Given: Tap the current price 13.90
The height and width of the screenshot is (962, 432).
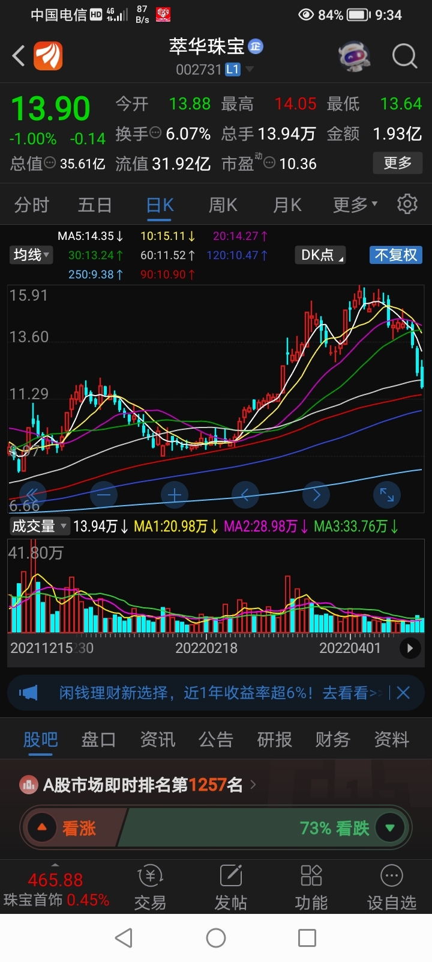Looking at the screenshot, I should click(50, 109).
